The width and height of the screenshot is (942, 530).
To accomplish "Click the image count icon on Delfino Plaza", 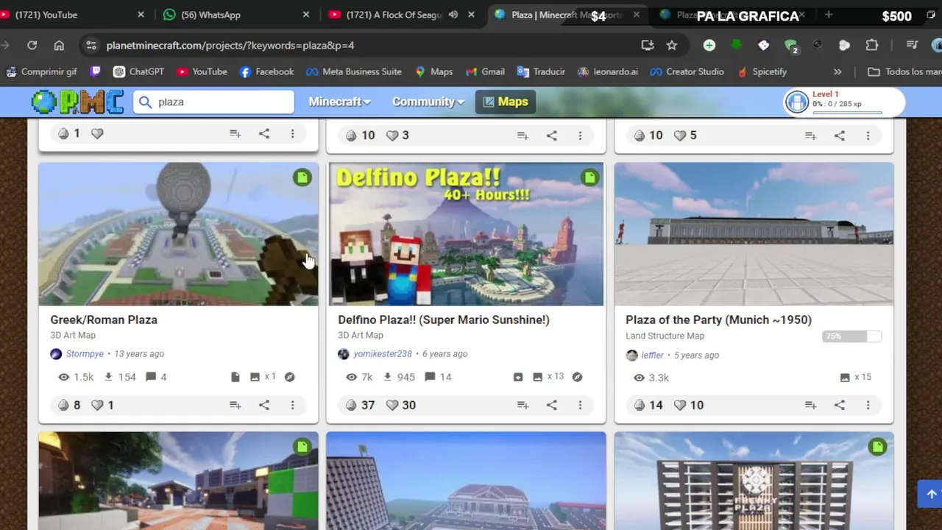I will tap(537, 377).
